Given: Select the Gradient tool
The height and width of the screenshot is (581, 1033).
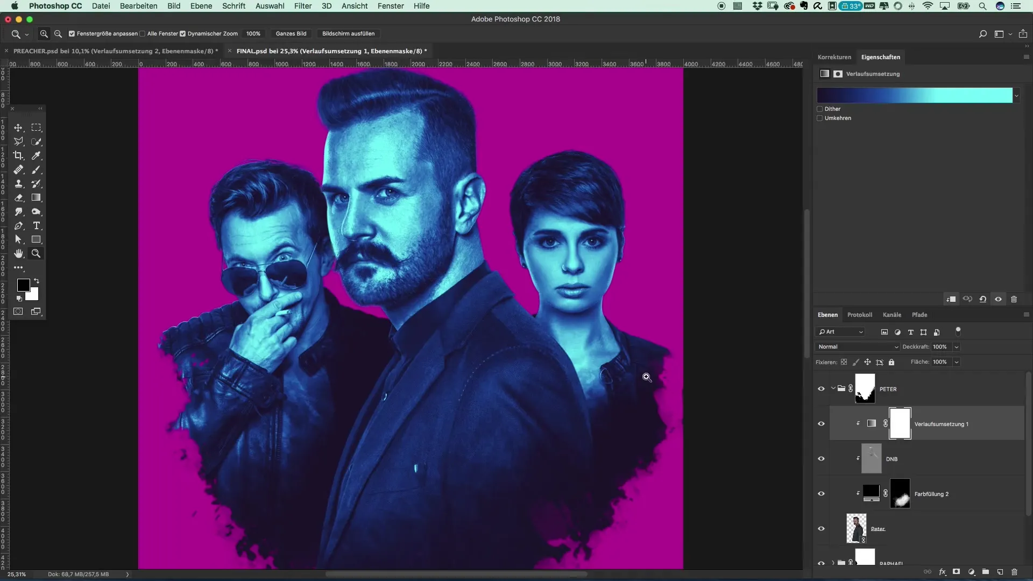Looking at the screenshot, I should (36, 197).
